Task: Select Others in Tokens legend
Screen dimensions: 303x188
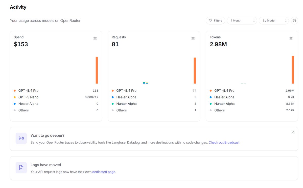Action: pos(220,110)
